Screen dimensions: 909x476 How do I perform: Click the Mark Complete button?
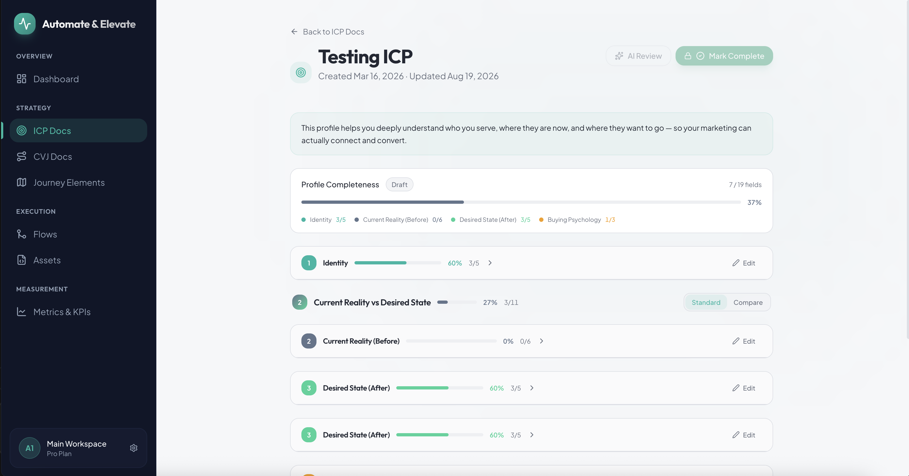[x=724, y=56]
